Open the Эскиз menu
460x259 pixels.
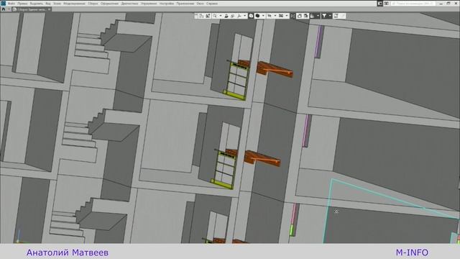click(57, 4)
